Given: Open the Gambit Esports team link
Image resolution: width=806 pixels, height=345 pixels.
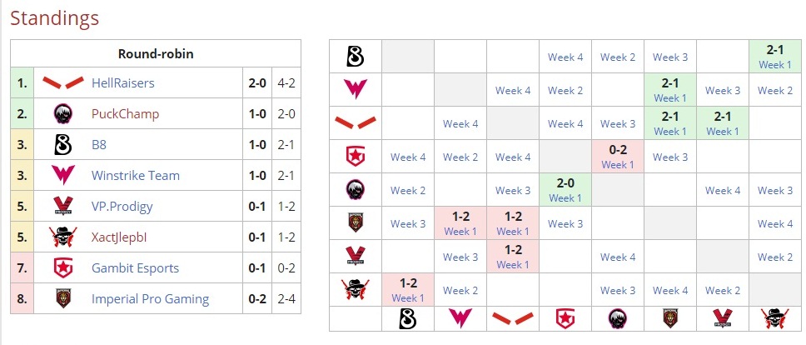Looking at the screenshot, I should point(136,268).
